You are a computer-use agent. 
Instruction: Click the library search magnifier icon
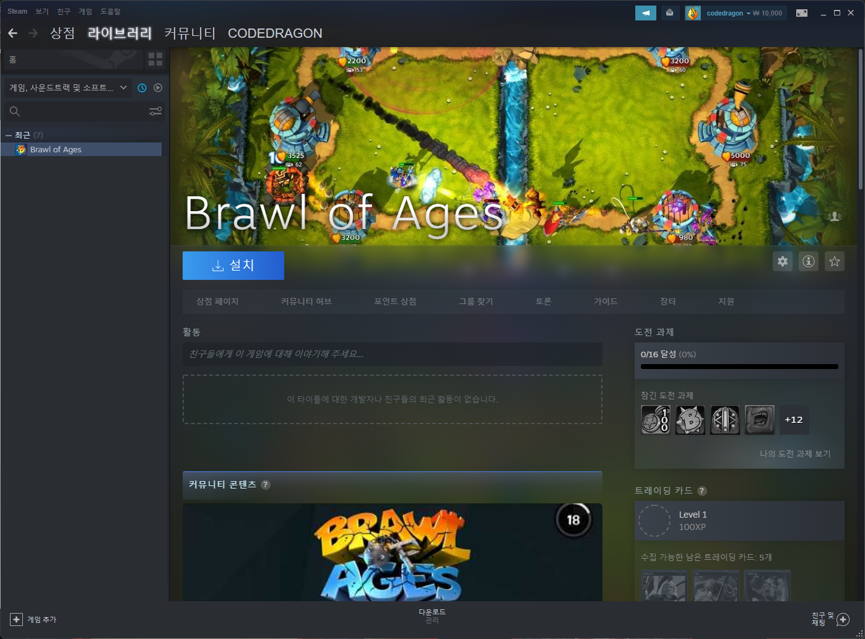(x=15, y=111)
